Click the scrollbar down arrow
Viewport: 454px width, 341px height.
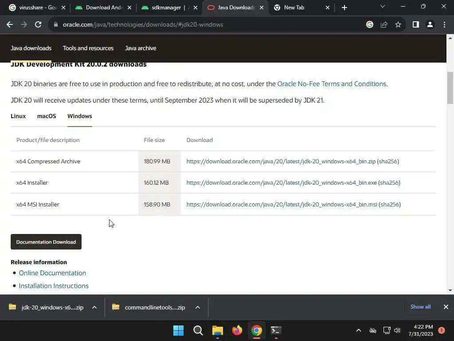(x=450, y=290)
